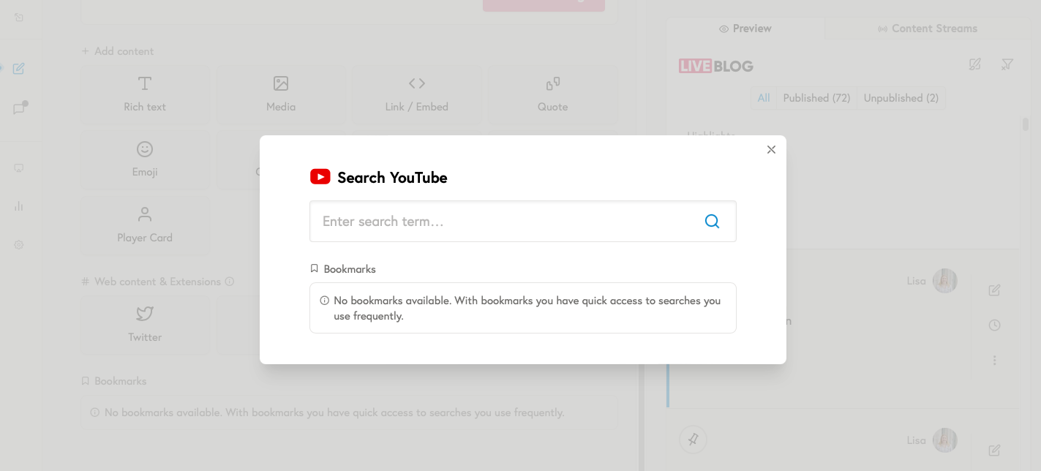Image resolution: width=1041 pixels, height=471 pixels.
Task: Add a Player Card block
Action: [x=145, y=225]
